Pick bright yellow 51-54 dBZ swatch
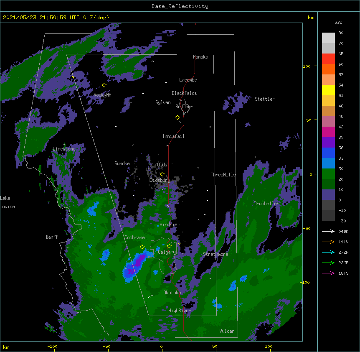Image resolution: width=360 pixels, height=352 pixels. 328,90
